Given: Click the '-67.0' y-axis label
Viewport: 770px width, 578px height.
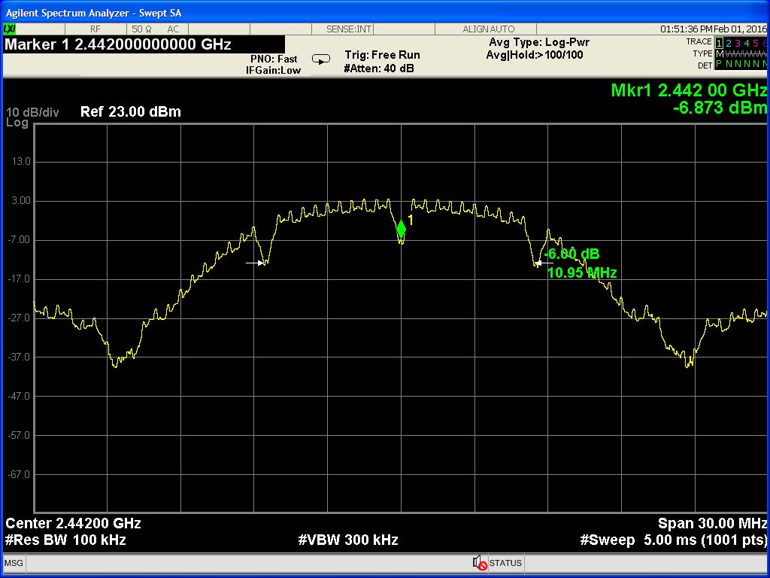Looking at the screenshot, I should [19, 474].
